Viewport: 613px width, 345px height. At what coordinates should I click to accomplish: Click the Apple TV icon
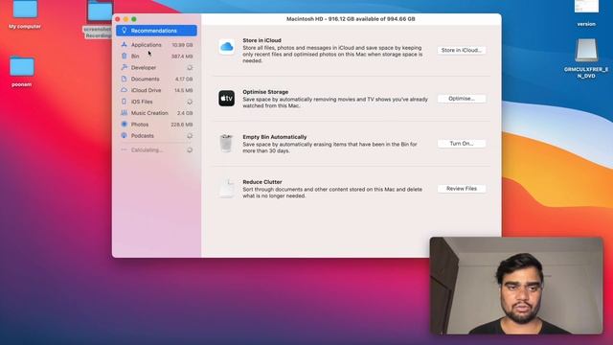[x=226, y=98]
